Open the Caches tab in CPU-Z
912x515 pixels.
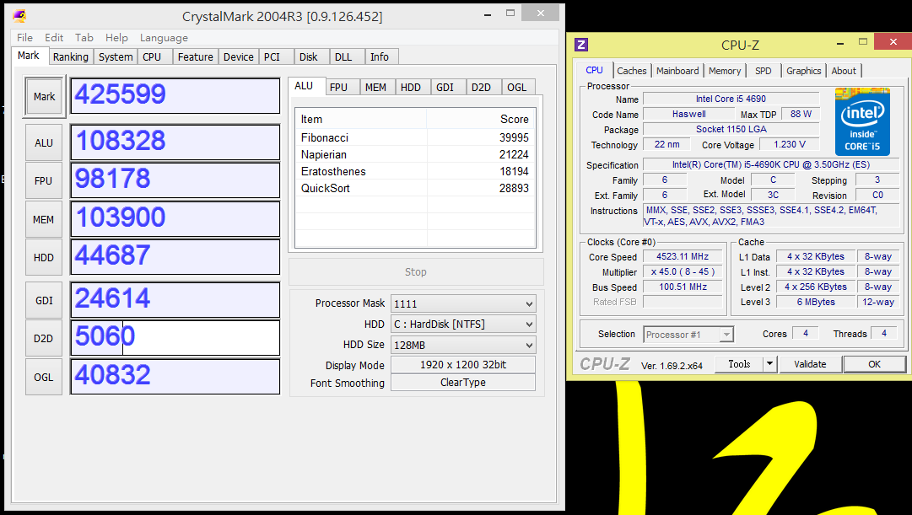[x=632, y=71]
